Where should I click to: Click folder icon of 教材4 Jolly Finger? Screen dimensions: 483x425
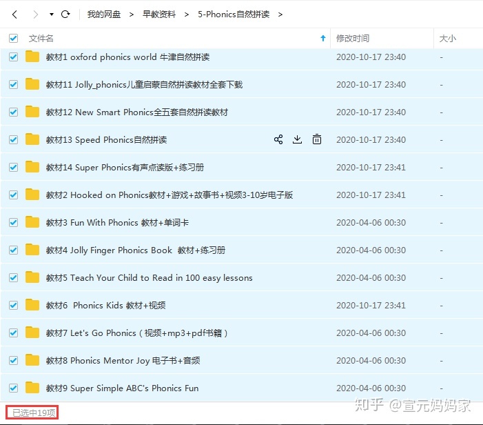(32, 250)
